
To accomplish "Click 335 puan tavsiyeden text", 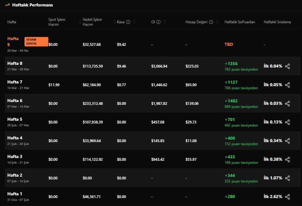I will pos(241,181).
